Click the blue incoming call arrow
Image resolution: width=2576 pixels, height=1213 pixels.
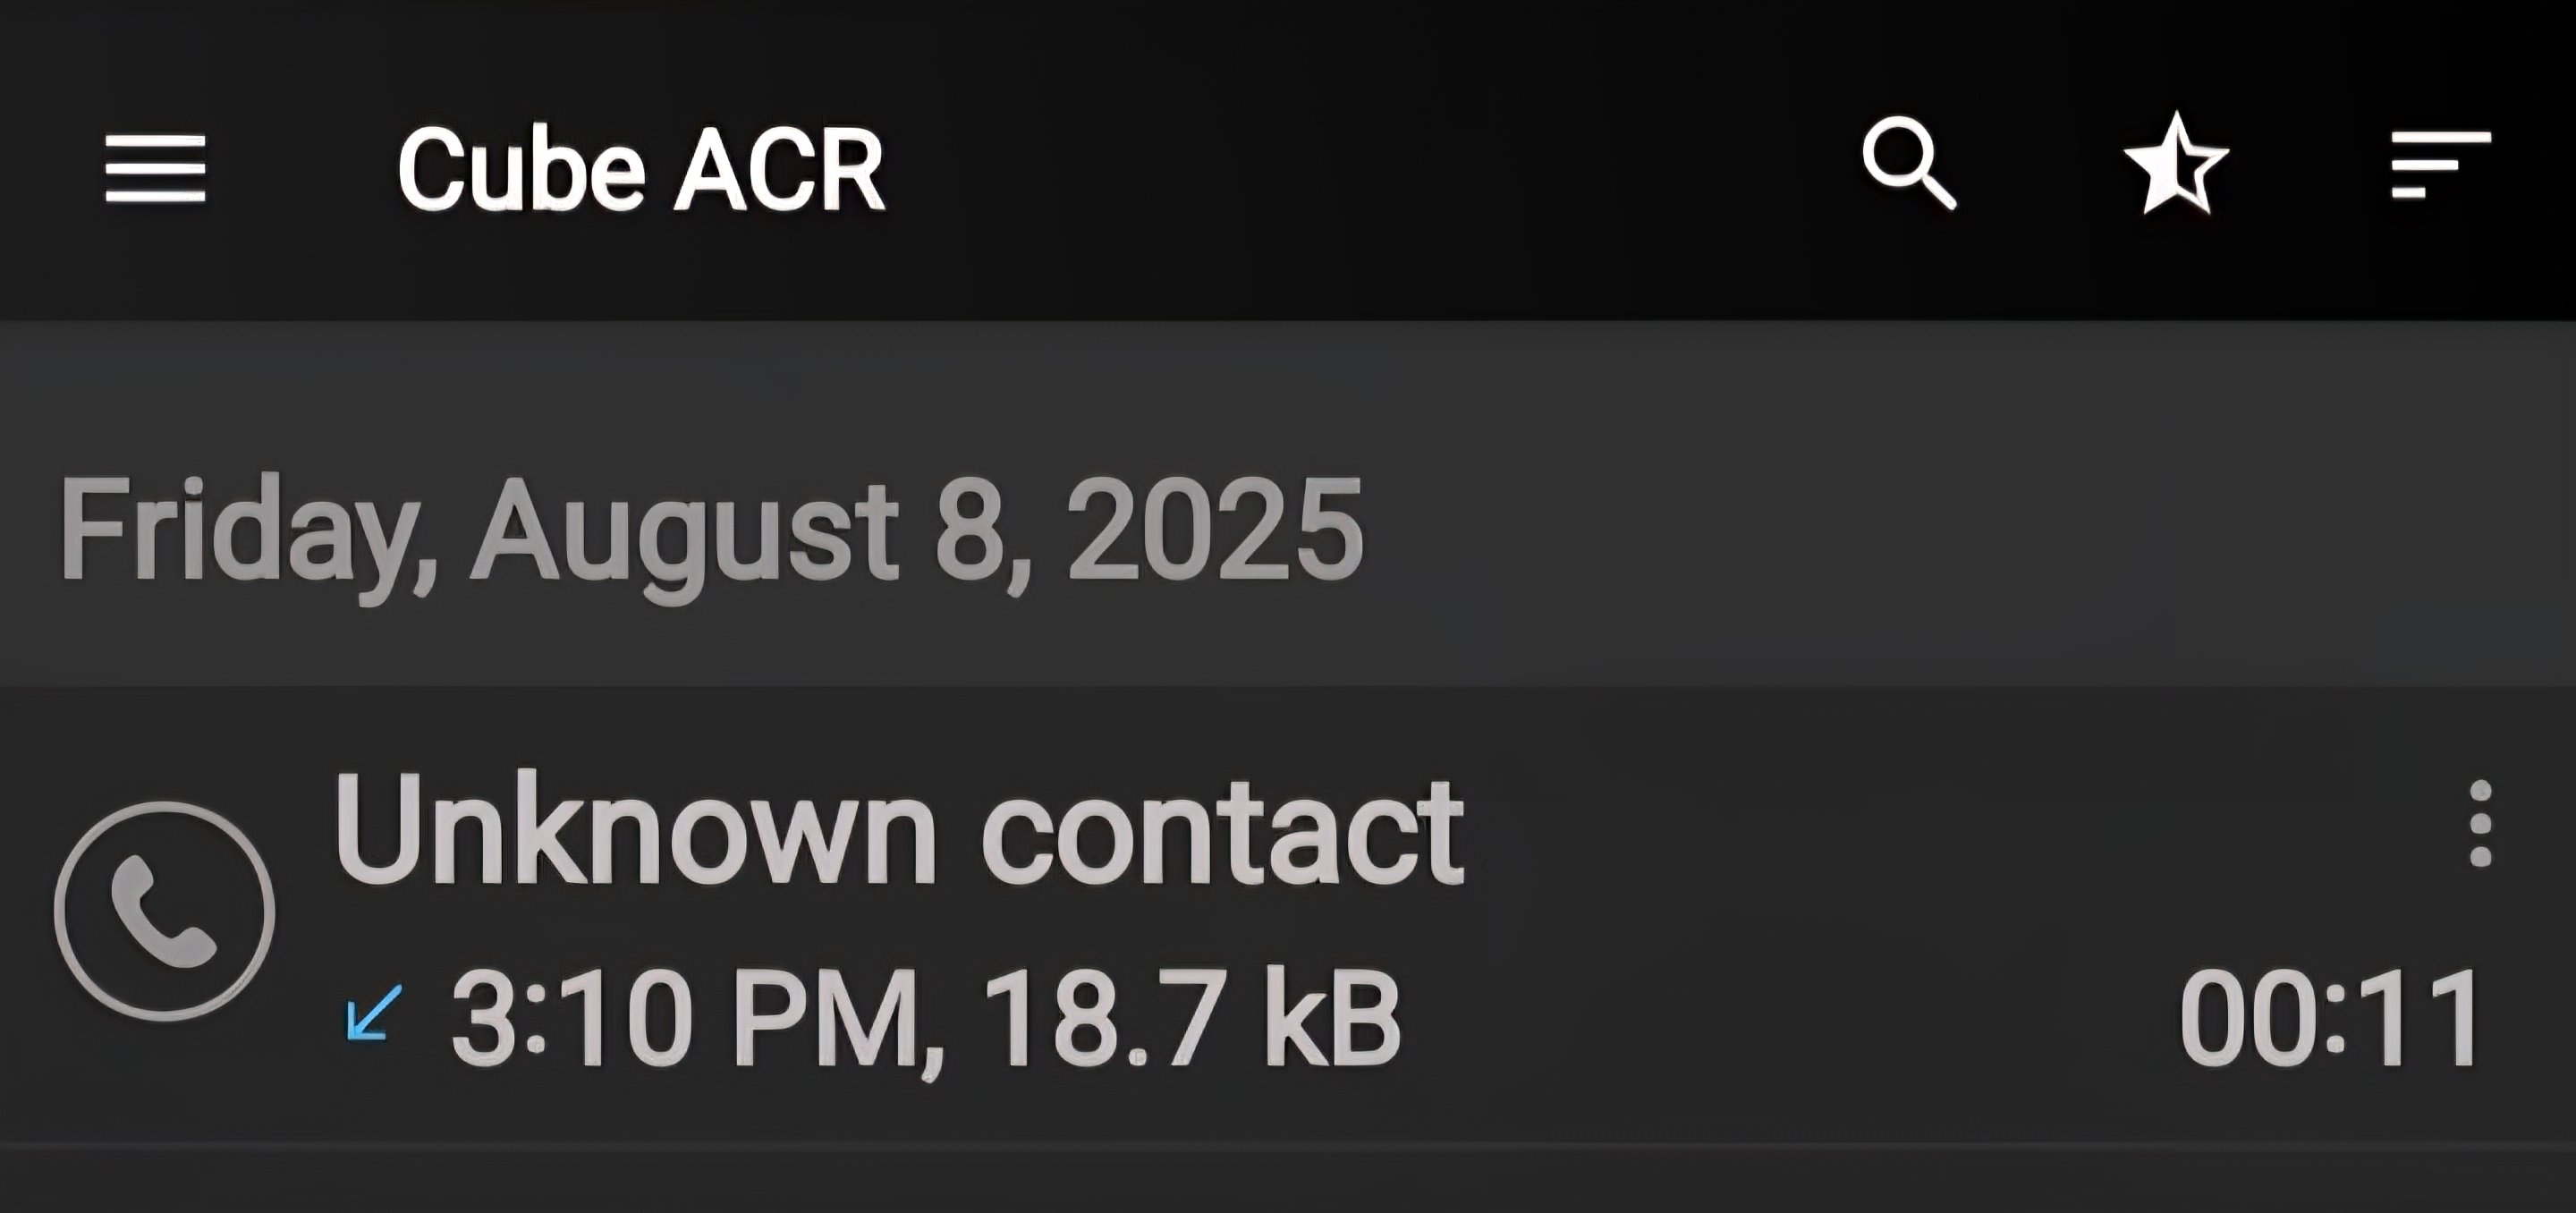pos(374,1012)
